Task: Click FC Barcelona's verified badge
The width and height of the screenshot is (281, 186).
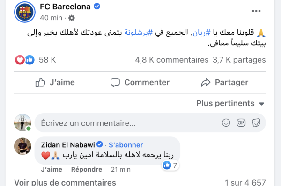Action: (97, 7)
